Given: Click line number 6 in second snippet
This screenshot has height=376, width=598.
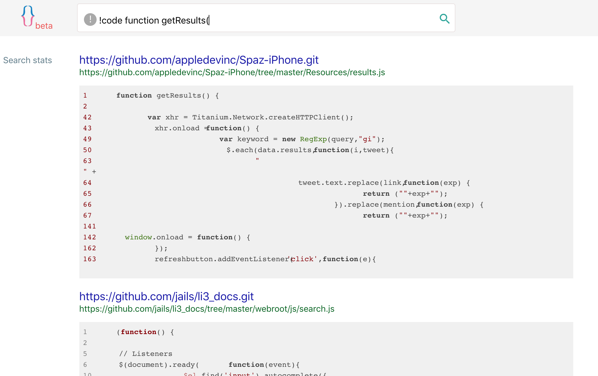Looking at the screenshot, I should click(85, 365).
